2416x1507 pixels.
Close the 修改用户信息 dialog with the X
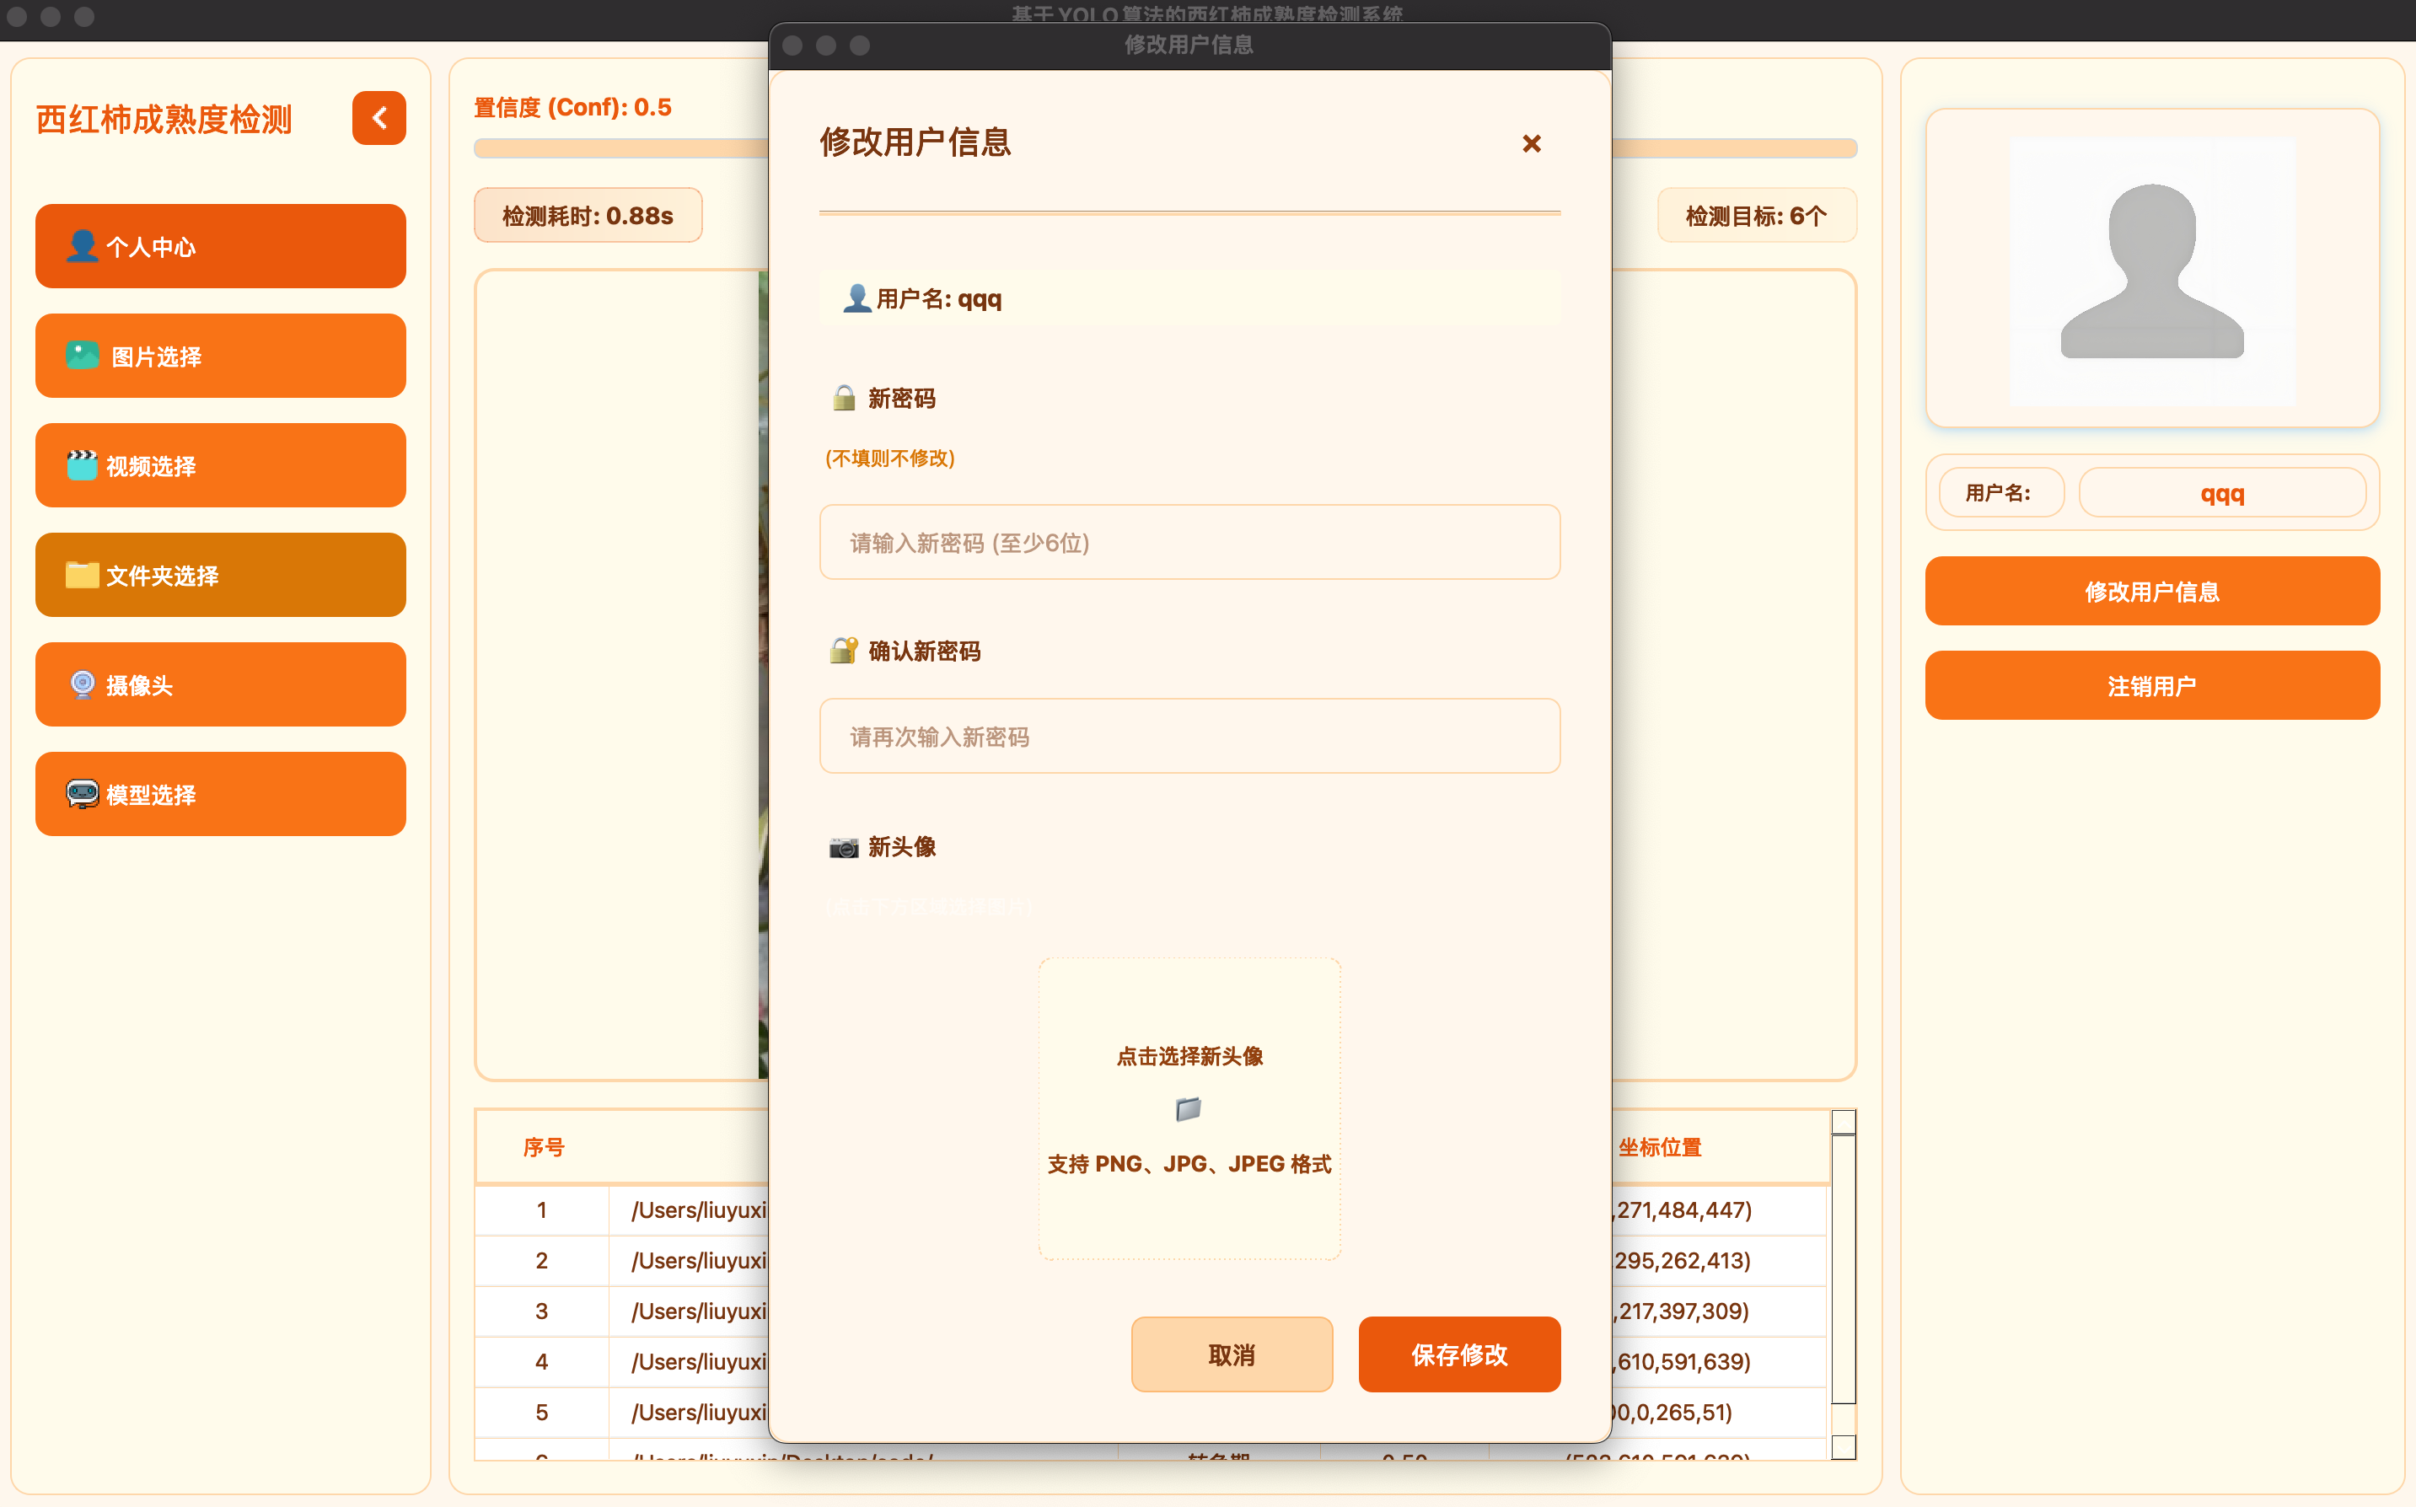coord(1532,143)
